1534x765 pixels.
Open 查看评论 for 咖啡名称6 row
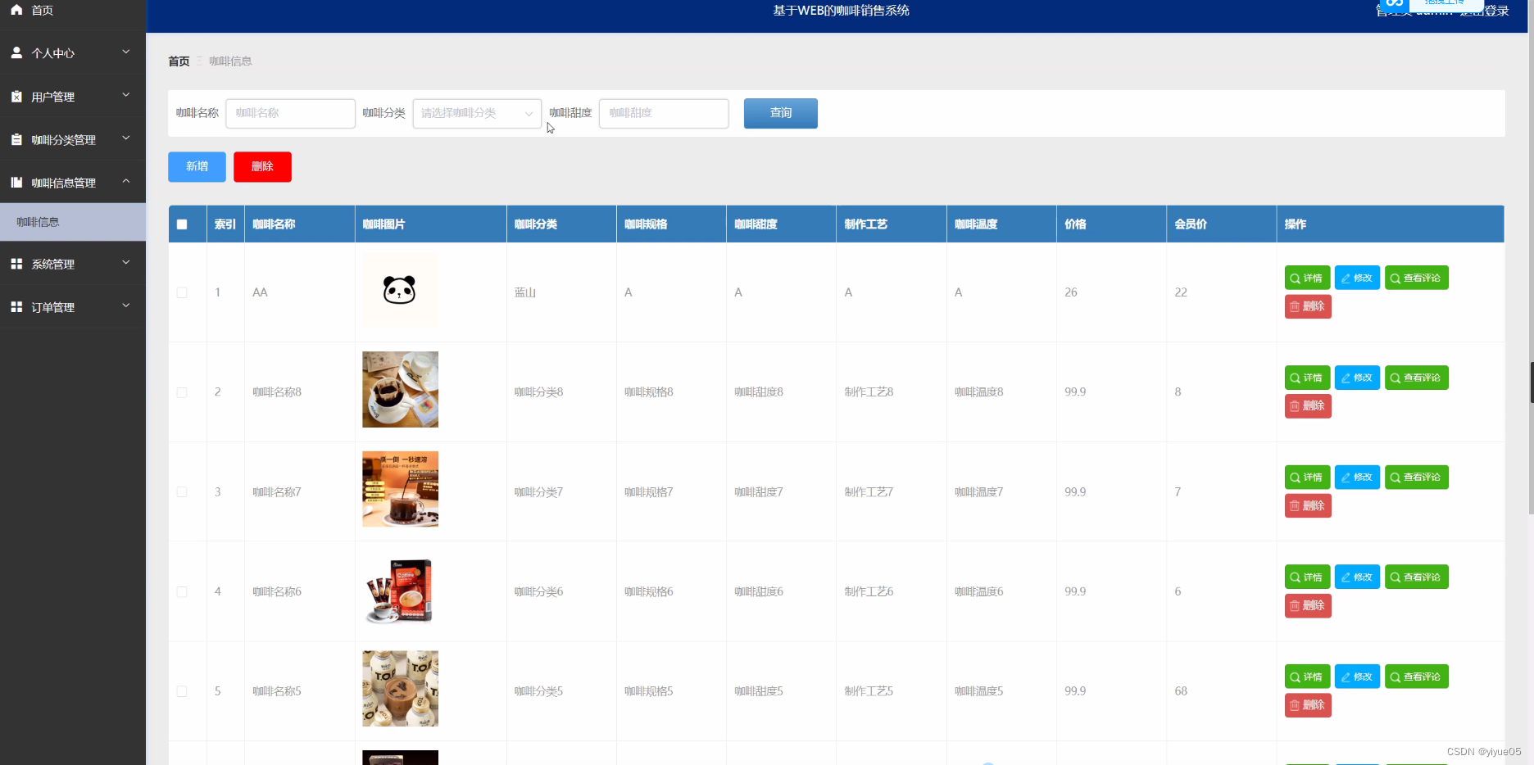pos(1416,577)
